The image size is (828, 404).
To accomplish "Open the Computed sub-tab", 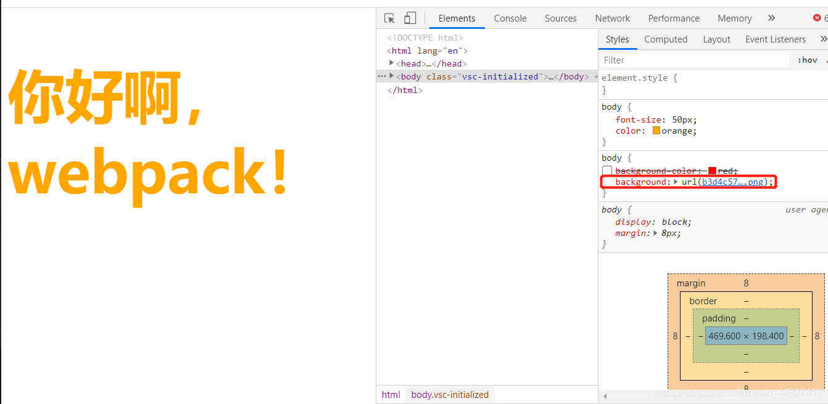I will pos(666,39).
